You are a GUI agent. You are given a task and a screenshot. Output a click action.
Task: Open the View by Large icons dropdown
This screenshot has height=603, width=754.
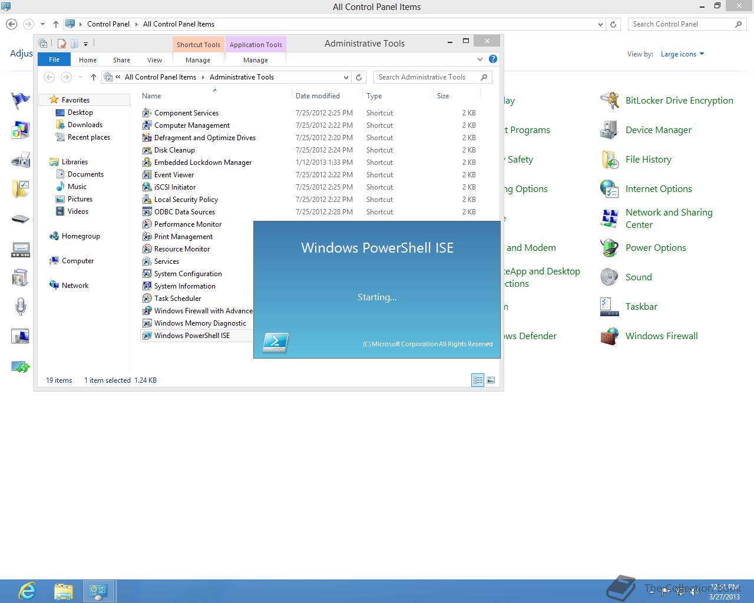pyautogui.click(x=682, y=54)
